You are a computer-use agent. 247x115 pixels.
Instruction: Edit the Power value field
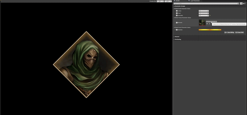pos(203,13)
